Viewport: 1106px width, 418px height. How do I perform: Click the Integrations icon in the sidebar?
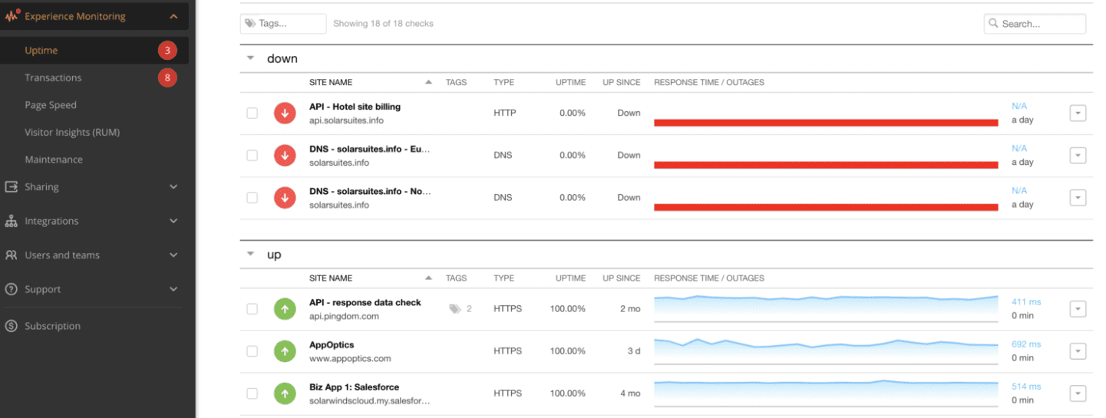coord(12,221)
